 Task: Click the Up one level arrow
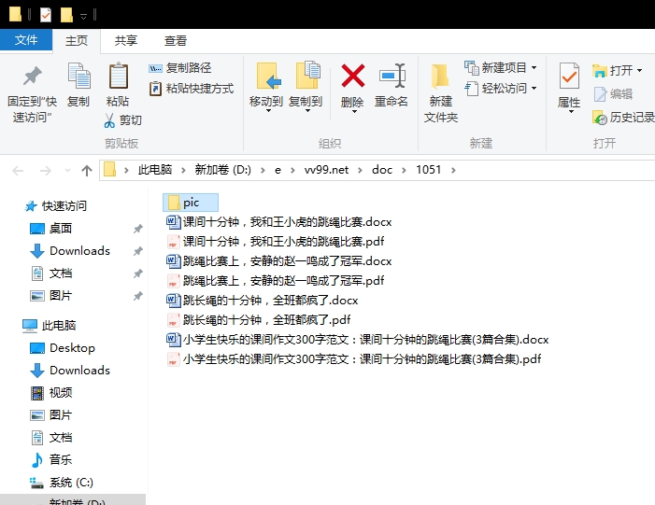point(87,170)
